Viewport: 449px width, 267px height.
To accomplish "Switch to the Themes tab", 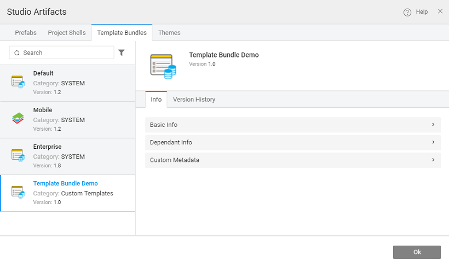I will point(169,33).
